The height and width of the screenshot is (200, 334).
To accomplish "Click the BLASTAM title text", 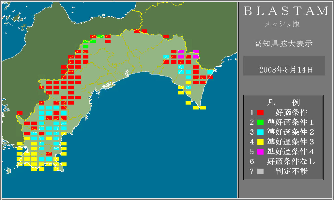I will [x=286, y=11].
